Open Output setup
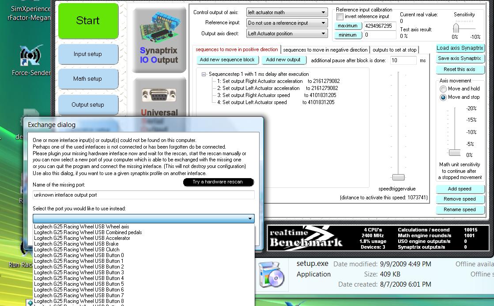 coord(88,105)
